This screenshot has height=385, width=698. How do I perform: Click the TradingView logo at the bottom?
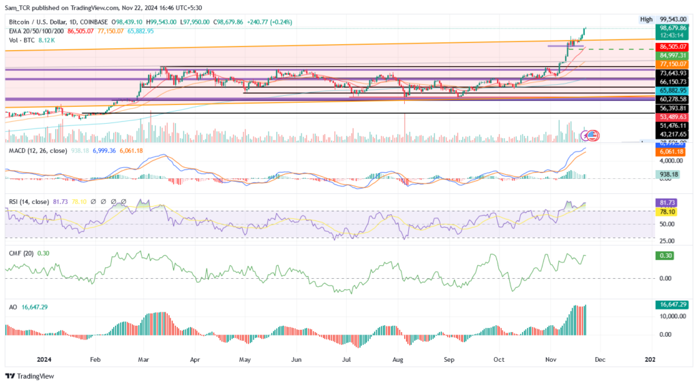(29, 376)
